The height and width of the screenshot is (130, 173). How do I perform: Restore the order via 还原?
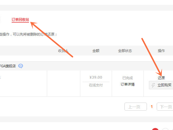point(161,78)
